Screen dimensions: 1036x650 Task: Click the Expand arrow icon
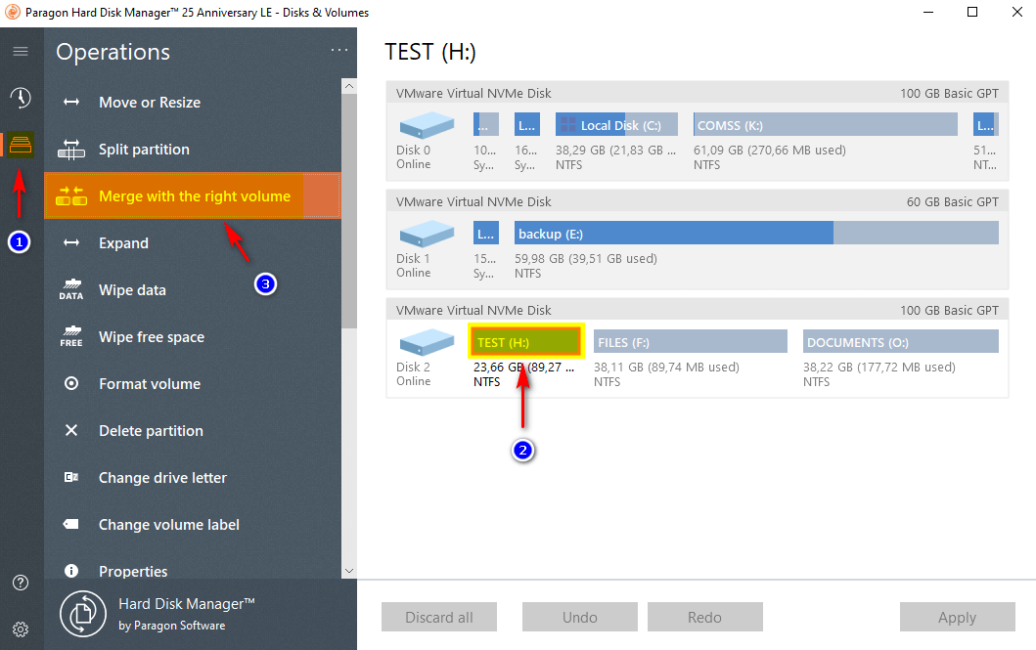click(71, 242)
